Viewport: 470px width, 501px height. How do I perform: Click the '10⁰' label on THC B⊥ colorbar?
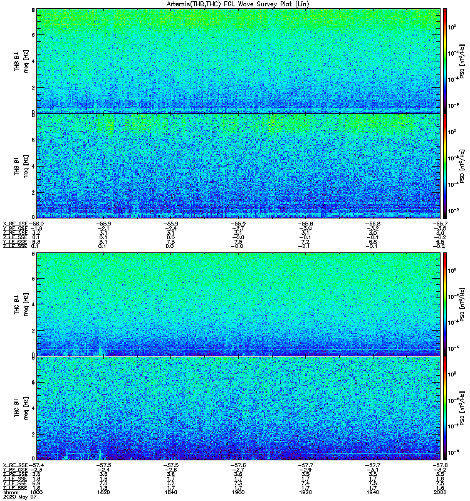(x=452, y=271)
